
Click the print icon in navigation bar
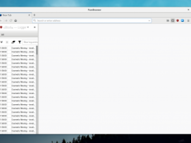click(x=16, y=21)
